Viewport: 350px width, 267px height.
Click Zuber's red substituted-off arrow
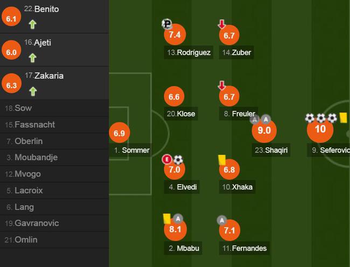[222, 24]
